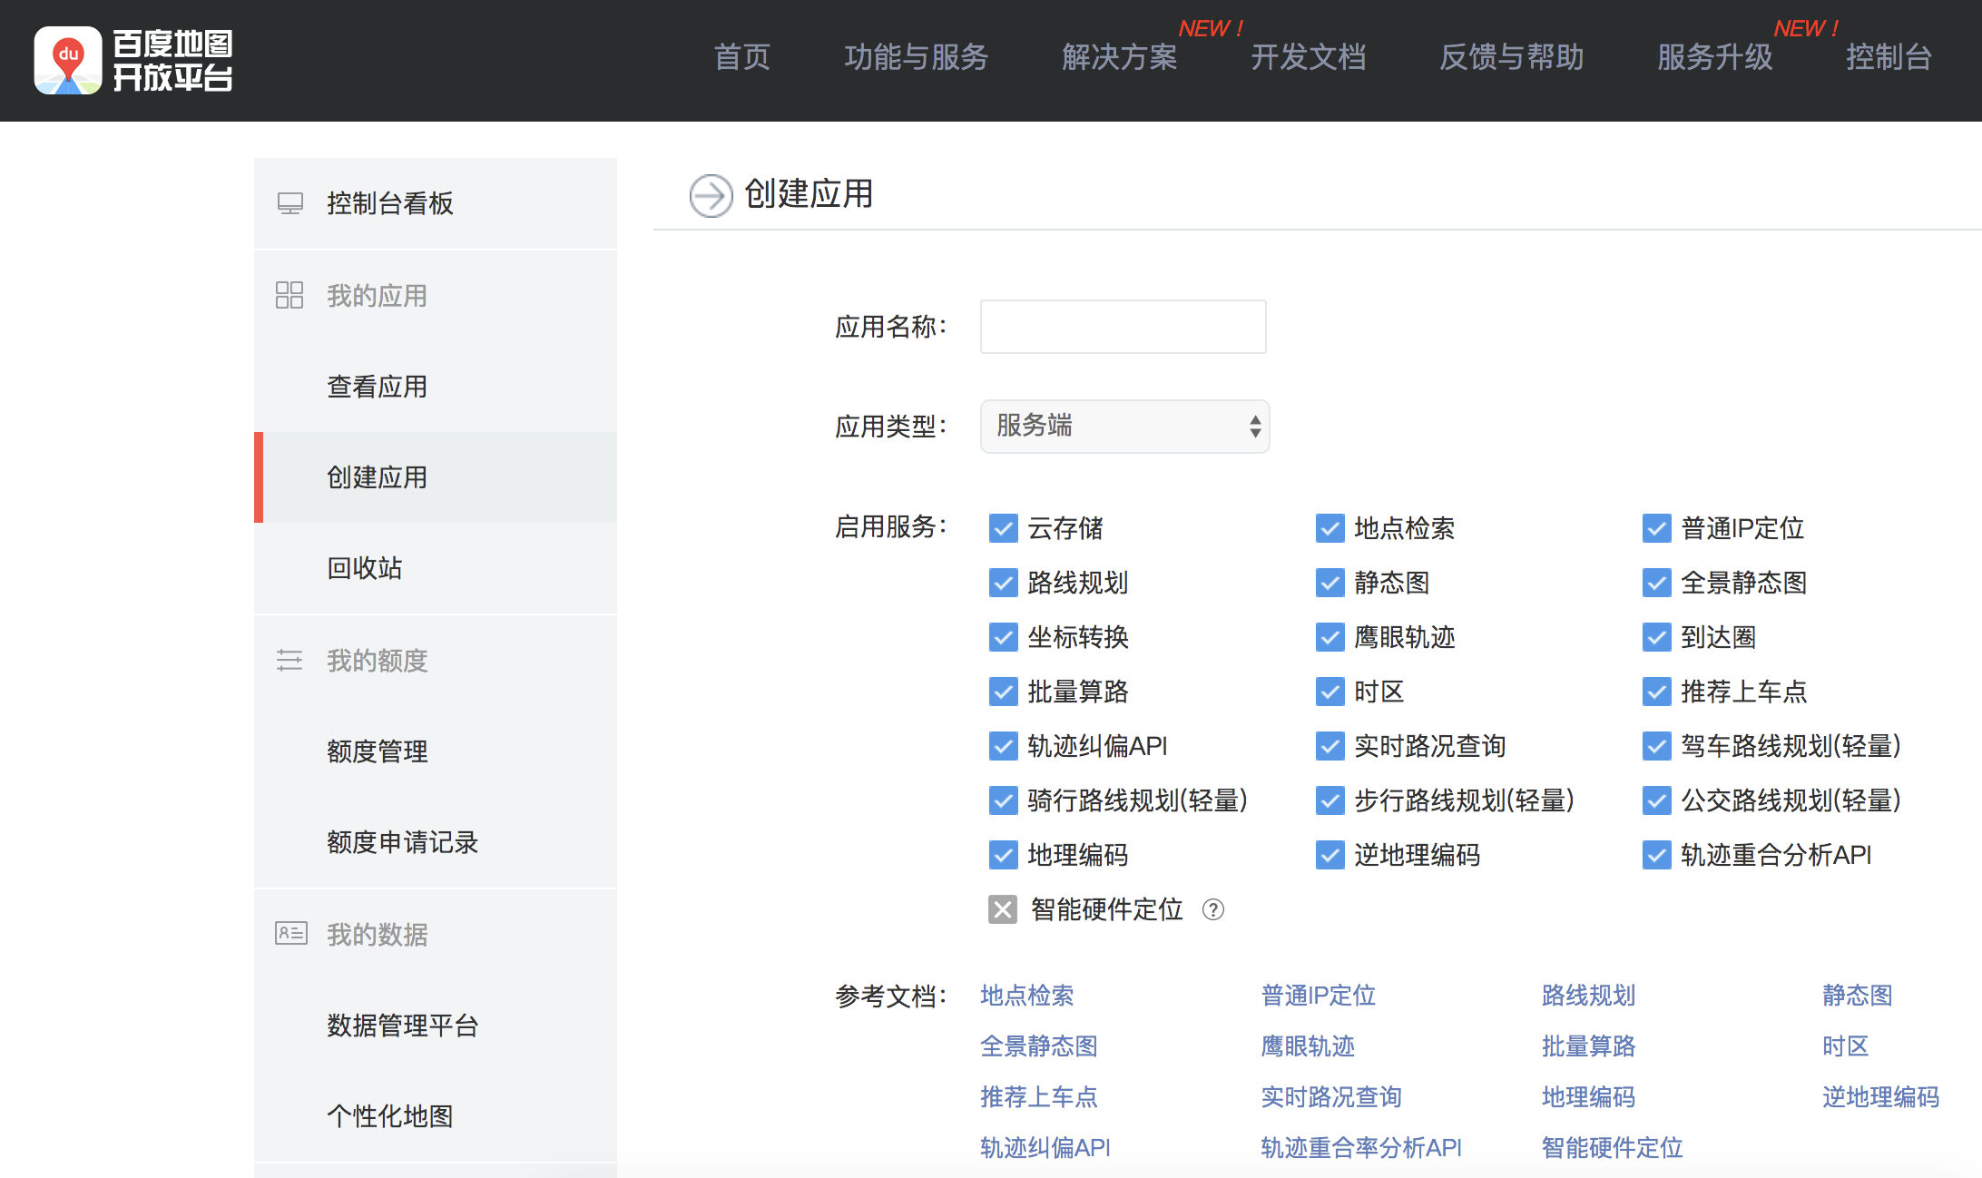Open 服务升级 in the top navigation
This screenshot has width=1982, height=1178.
1715,57
